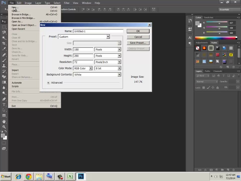Open the Preset dropdown

click(108, 37)
